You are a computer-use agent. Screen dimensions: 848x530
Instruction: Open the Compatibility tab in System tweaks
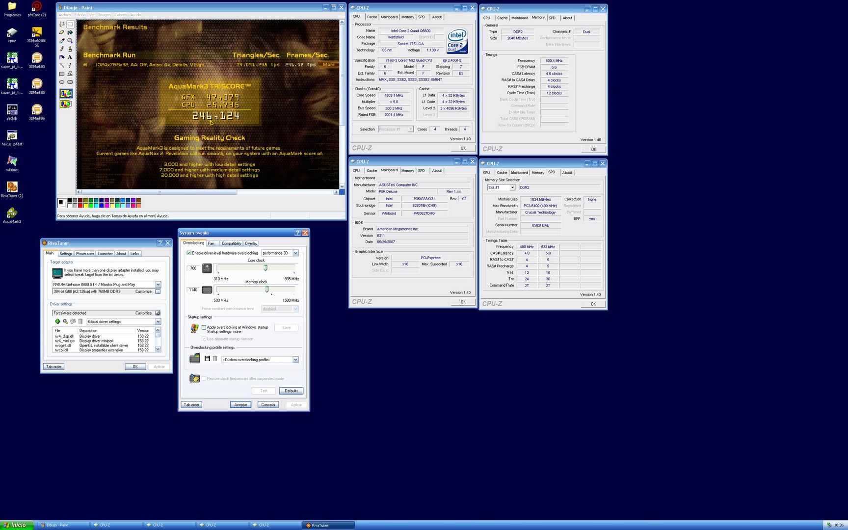click(x=231, y=243)
